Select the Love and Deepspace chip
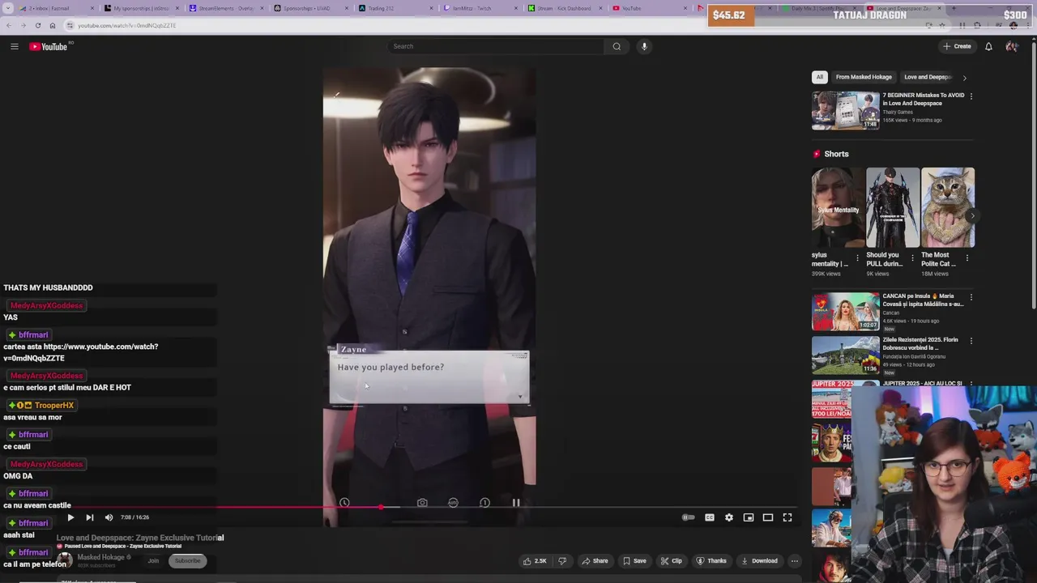 [x=928, y=77]
